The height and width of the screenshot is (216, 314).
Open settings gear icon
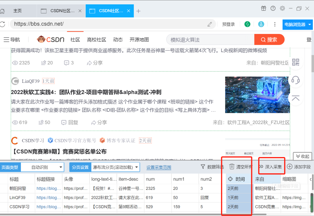[x=282, y=8]
